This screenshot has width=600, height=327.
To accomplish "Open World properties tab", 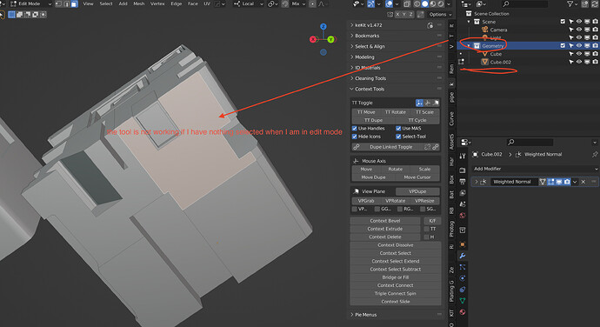I will [463, 215].
